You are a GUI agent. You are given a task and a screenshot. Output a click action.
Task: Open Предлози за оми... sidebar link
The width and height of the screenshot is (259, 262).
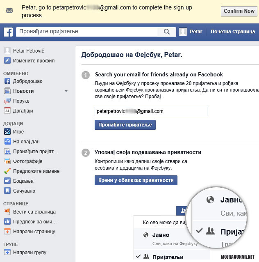pos(35,222)
